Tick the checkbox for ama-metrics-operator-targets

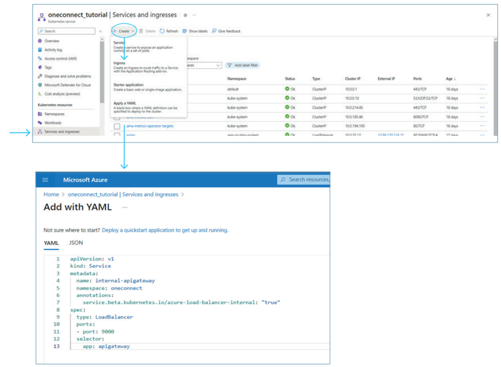click(118, 126)
